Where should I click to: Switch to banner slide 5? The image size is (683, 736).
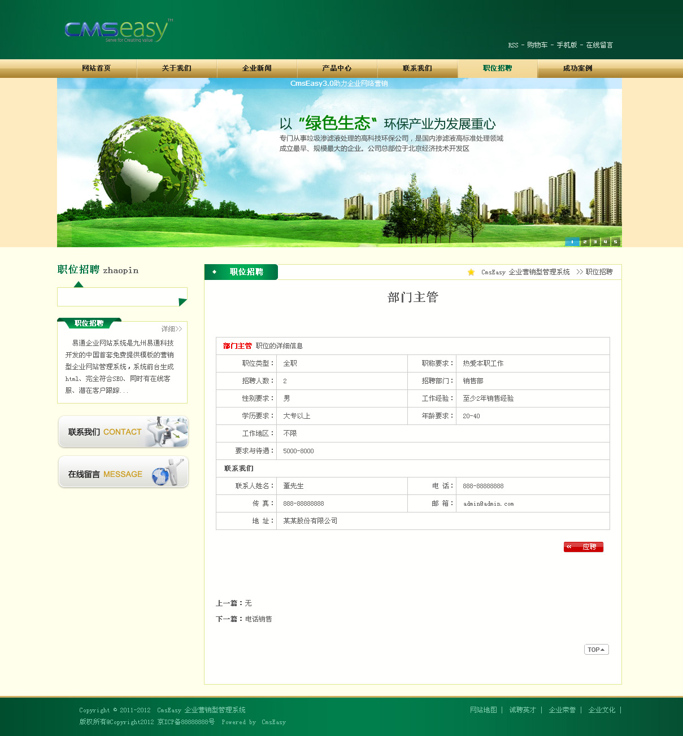point(615,242)
